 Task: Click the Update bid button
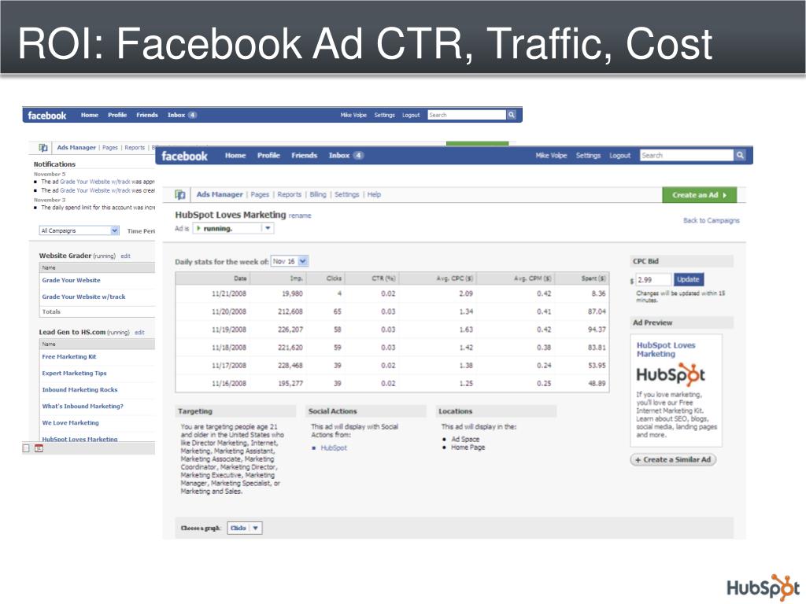[x=688, y=279]
